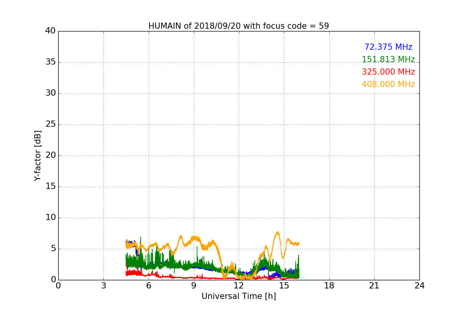Click the chart title HUMAIN of 2018/09/20

click(x=238, y=26)
